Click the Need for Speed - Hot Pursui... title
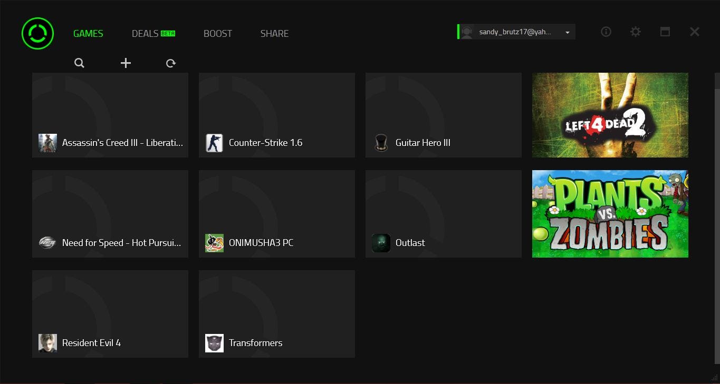The image size is (720, 384). pos(121,243)
